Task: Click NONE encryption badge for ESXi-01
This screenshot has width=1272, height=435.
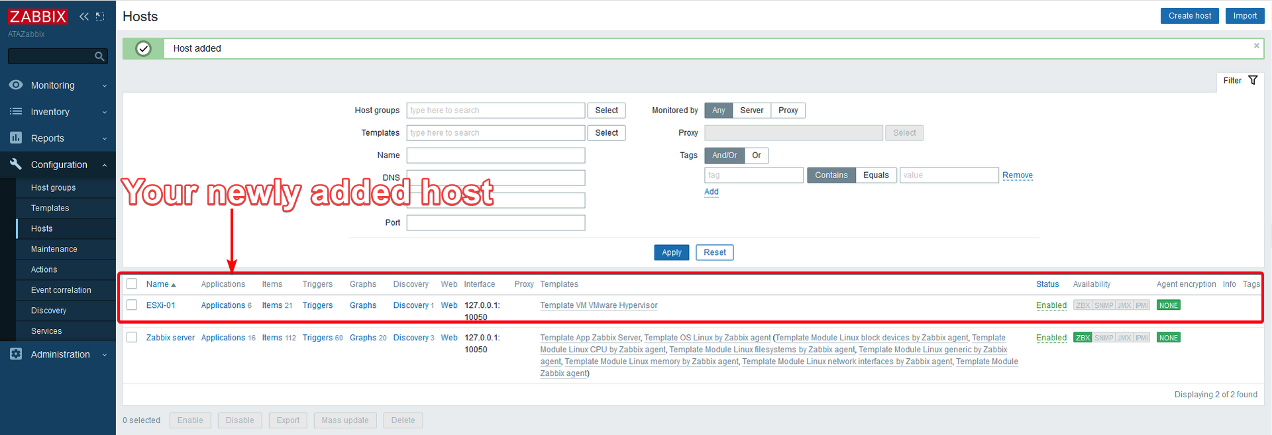Action: pyautogui.click(x=1169, y=305)
